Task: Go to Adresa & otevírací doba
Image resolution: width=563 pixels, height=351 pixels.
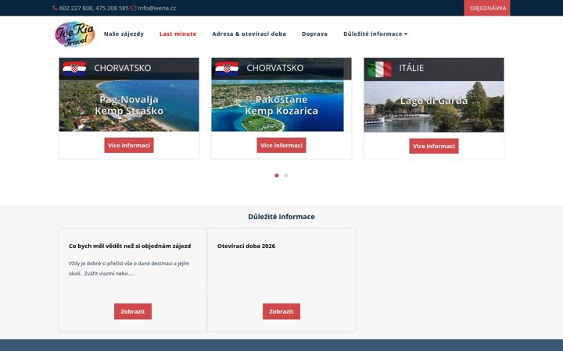Action: (249, 34)
